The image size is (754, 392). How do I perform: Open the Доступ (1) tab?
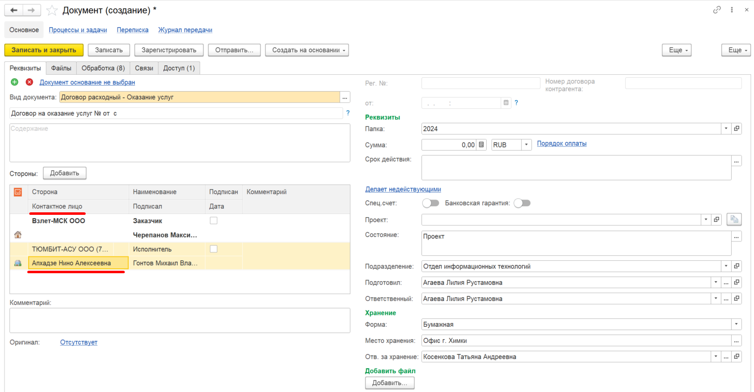click(179, 68)
